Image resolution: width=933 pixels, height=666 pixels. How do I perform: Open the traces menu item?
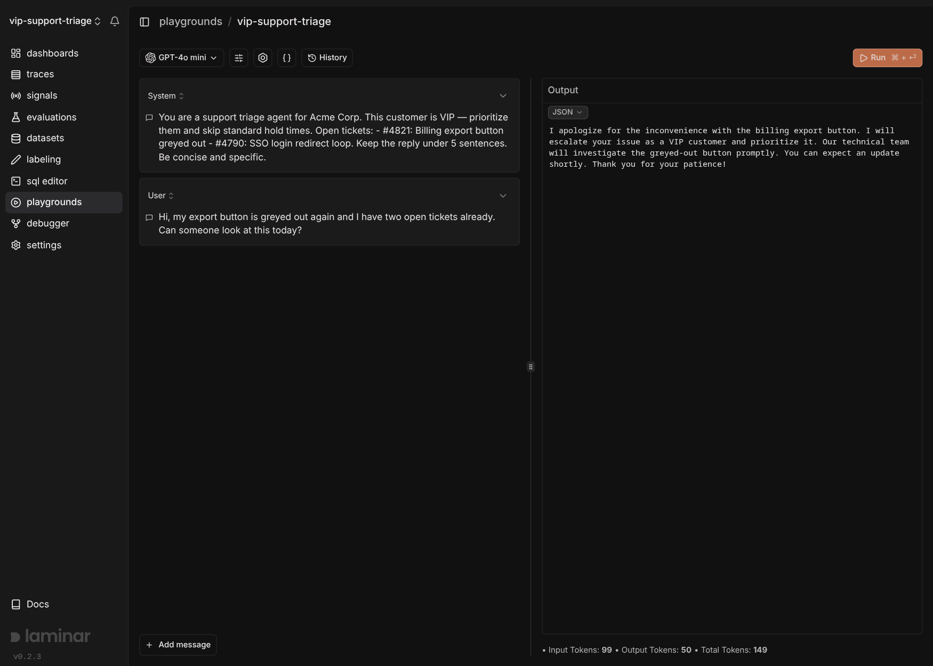[x=64, y=75]
